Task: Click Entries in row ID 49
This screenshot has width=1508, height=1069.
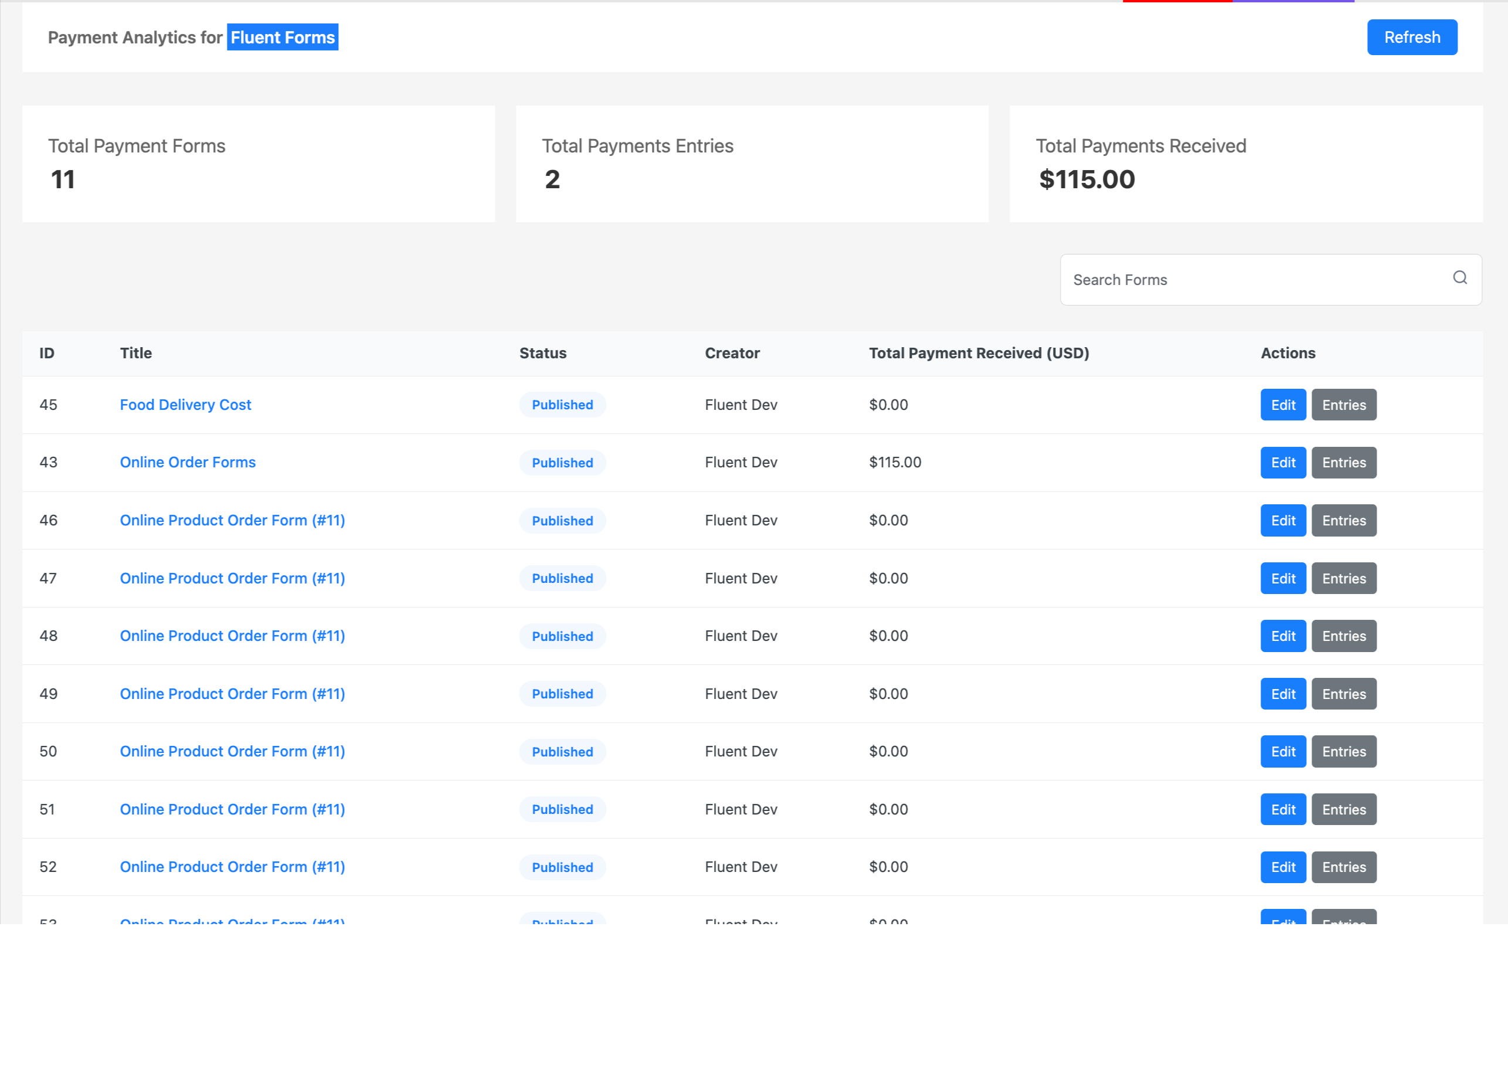Action: point(1343,694)
